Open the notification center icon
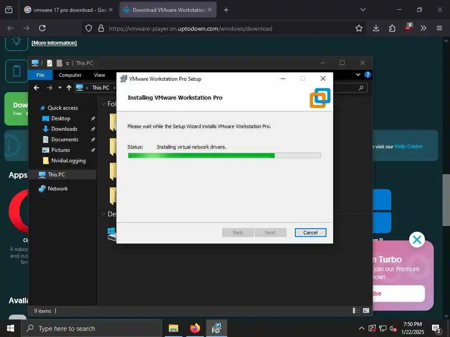 click(436, 329)
